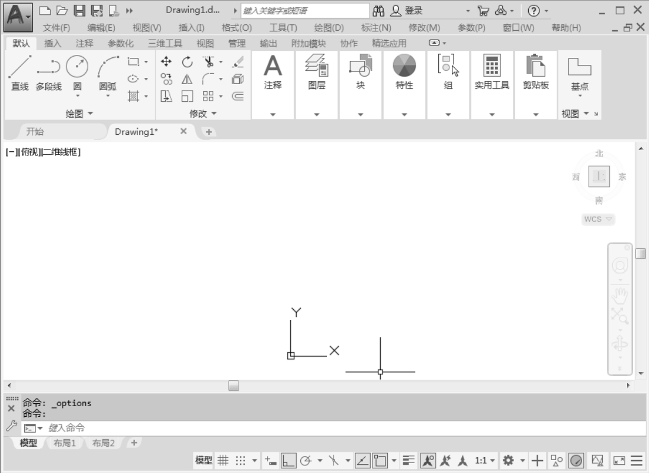Toggle ortho mode in status bar
This screenshot has height=473, width=649.
[x=288, y=460]
